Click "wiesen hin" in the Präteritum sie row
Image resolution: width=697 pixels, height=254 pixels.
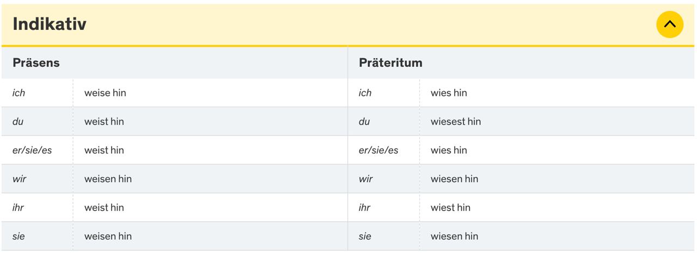[454, 237]
